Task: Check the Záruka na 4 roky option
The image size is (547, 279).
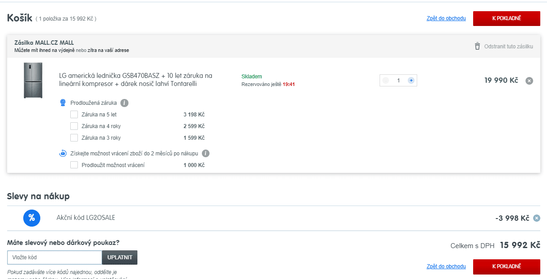Action: [x=74, y=126]
